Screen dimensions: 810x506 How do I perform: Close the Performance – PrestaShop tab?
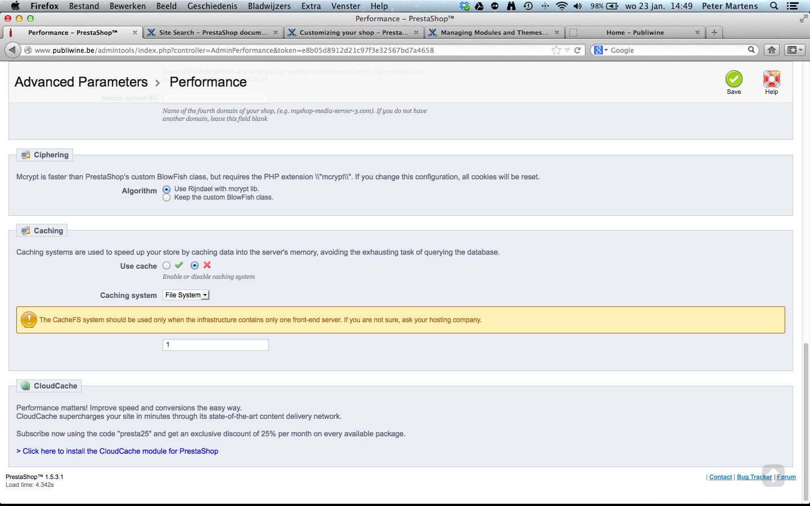pos(135,33)
